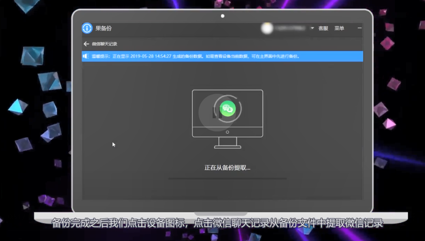This screenshot has width=425, height=241.
Task: Click the 微信聊天记录 page title
Action: 104,44
